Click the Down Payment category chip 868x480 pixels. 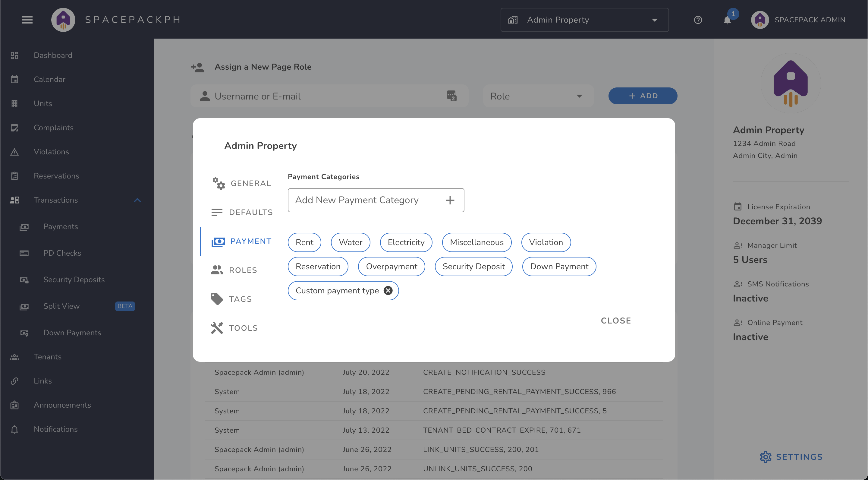[x=559, y=267]
